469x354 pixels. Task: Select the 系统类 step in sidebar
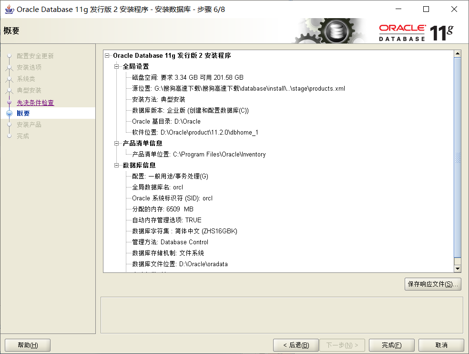coord(26,79)
